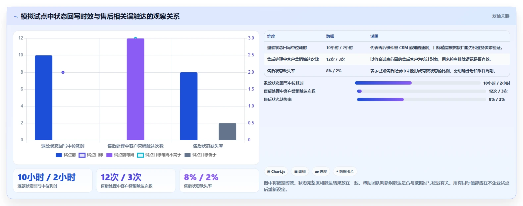Click the 说明 column header

(374, 36)
